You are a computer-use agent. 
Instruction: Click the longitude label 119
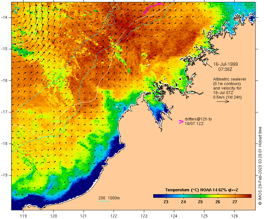(24, 216)
